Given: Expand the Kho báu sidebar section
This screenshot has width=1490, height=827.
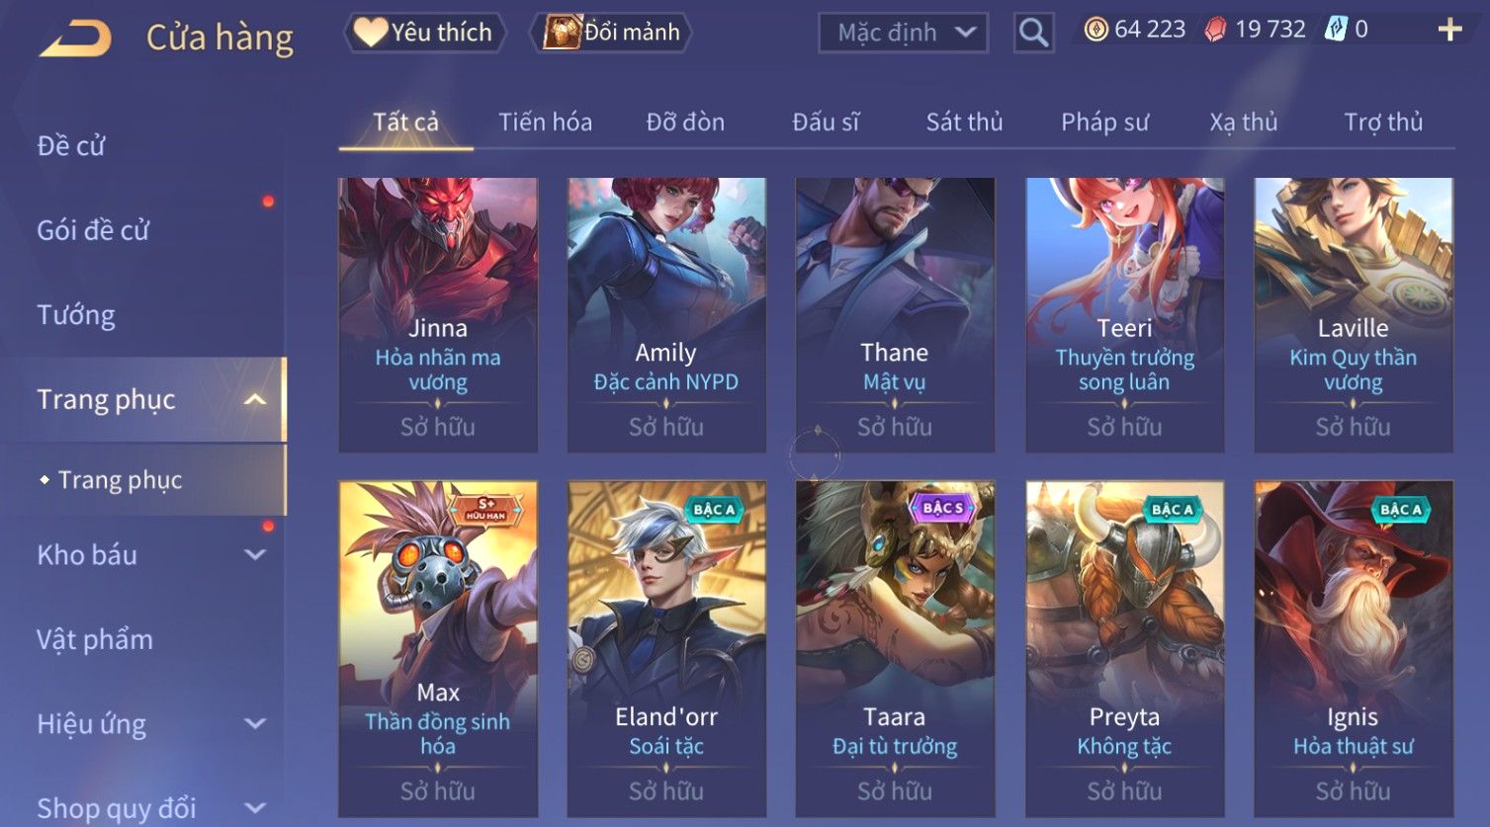Looking at the screenshot, I should tap(255, 555).
